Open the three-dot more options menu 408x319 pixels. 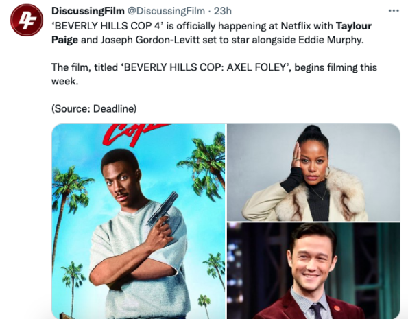tap(394, 11)
